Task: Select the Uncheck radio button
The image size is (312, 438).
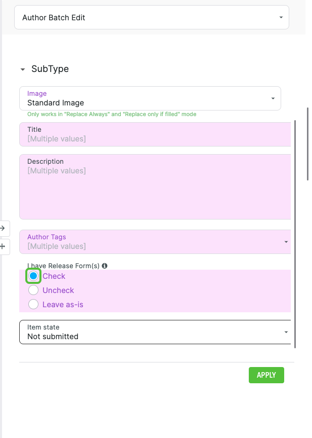Action: point(33,290)
